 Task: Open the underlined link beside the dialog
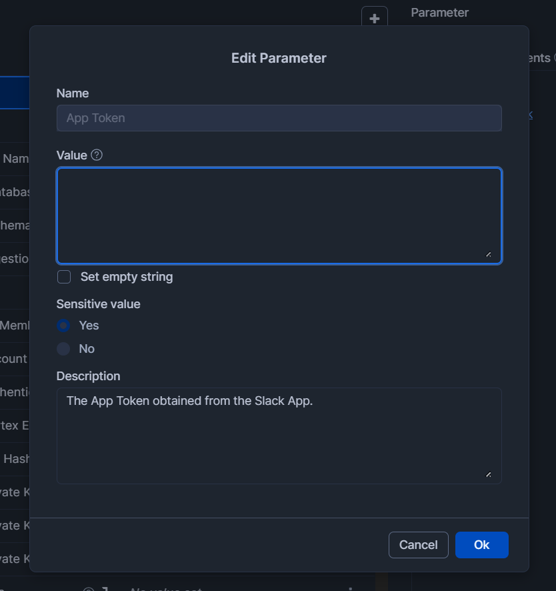pos(531,115)
